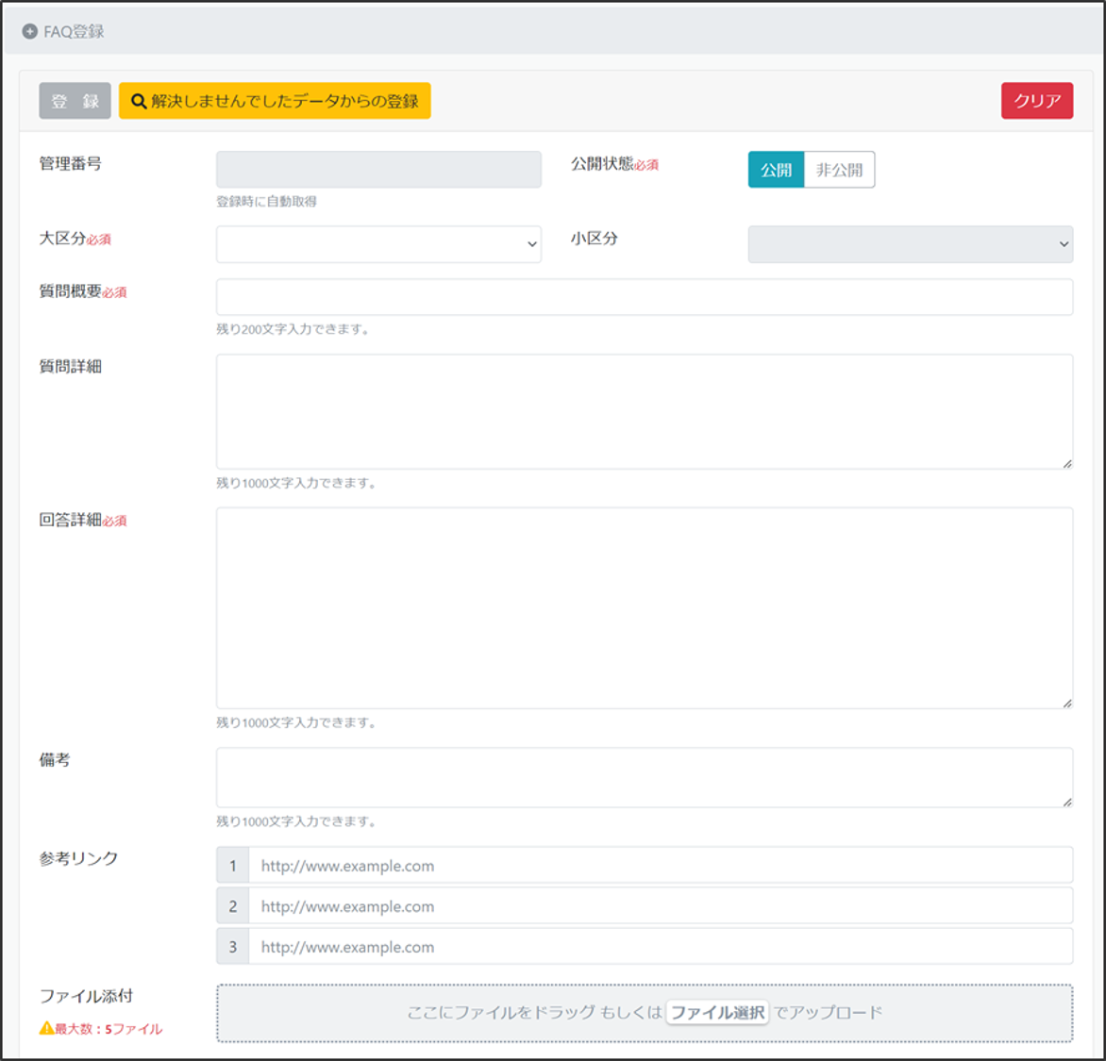The height and width of the screenshot is (1061, 1106).
Task: Select 参考リンク field number 3
Action: click(660, 947)
